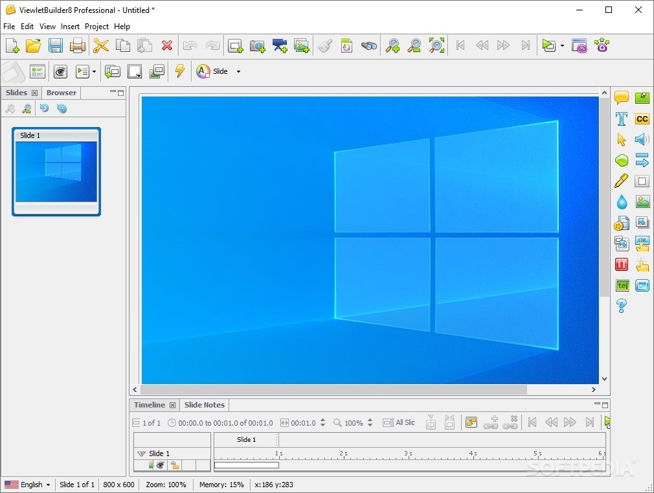Viewport: 654px width, 493px height.
Task: Go to first slide in timeline controls
Action: [x=532, y=422]
